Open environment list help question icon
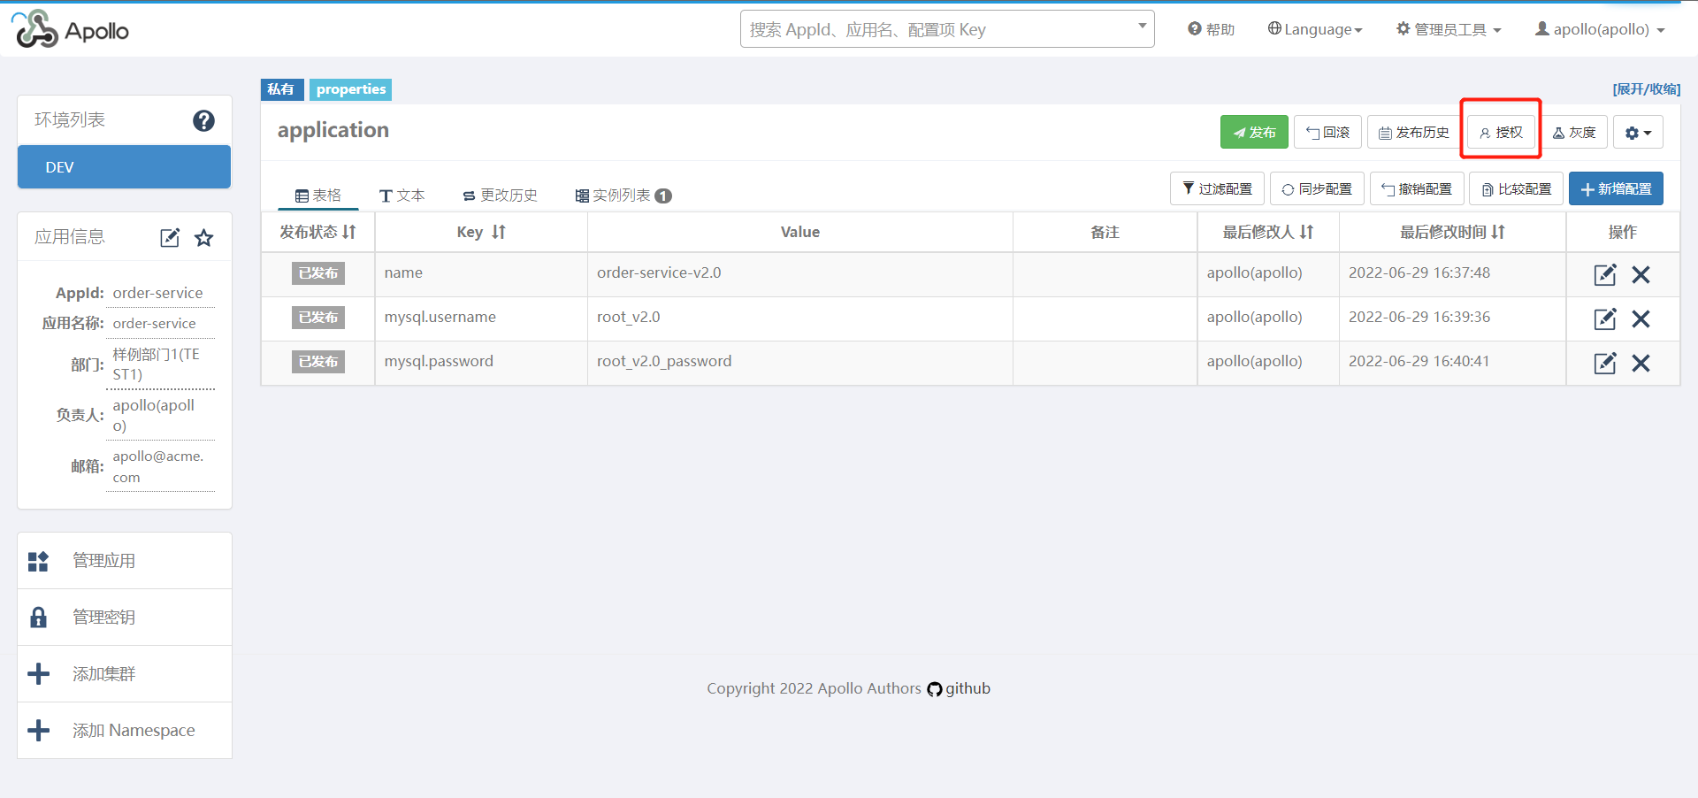 pyautogui.click(x=203, y=120)
